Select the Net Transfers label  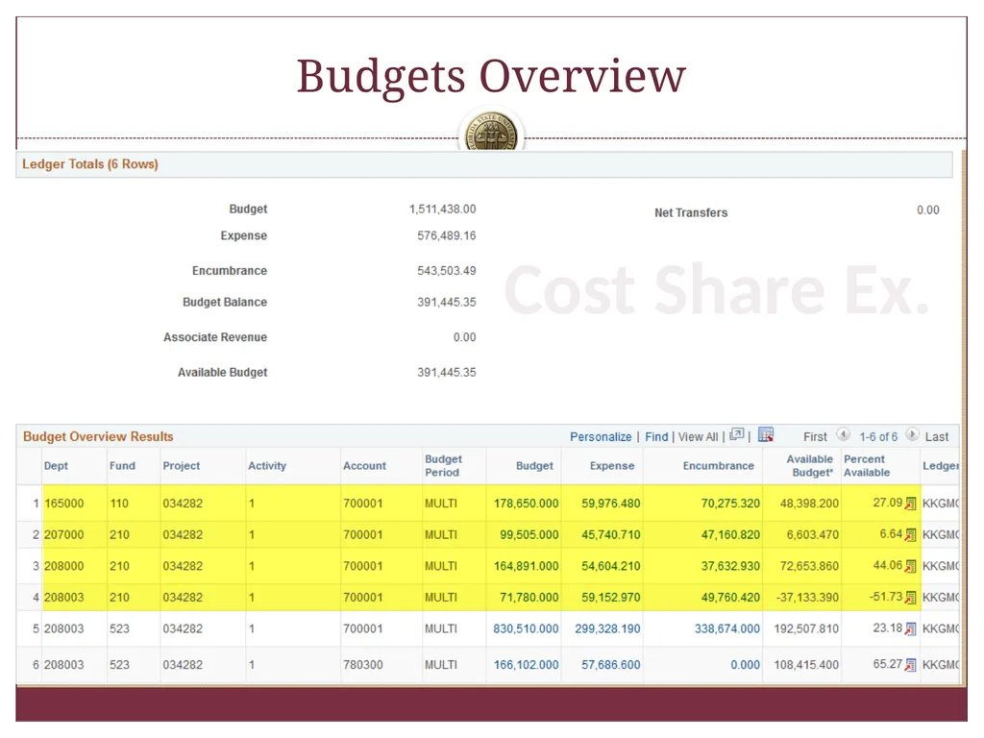pyautogui.click(x=691, y=212)
